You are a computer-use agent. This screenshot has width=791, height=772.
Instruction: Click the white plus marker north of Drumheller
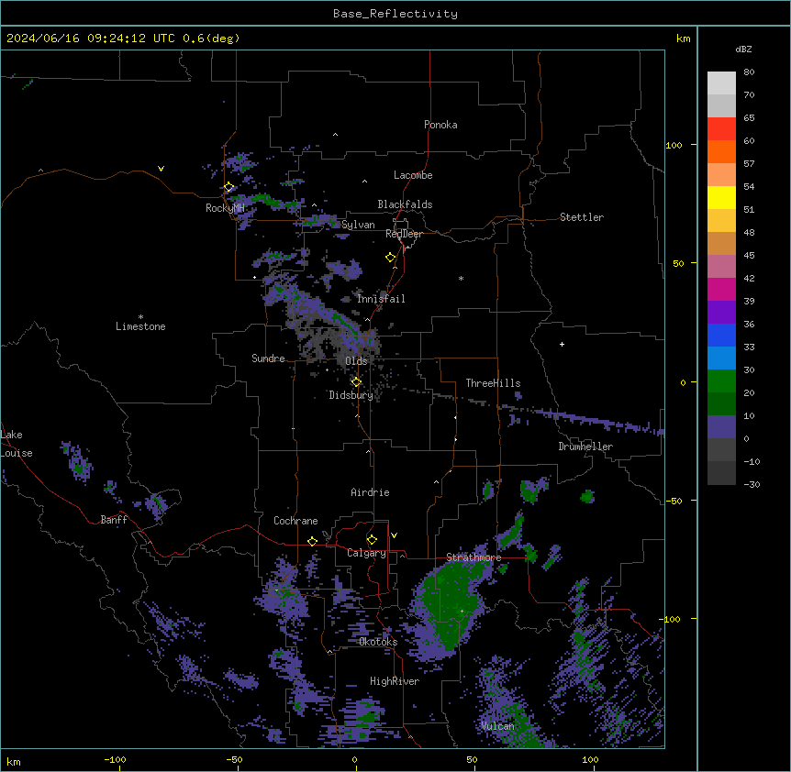[x=562, y=344]
